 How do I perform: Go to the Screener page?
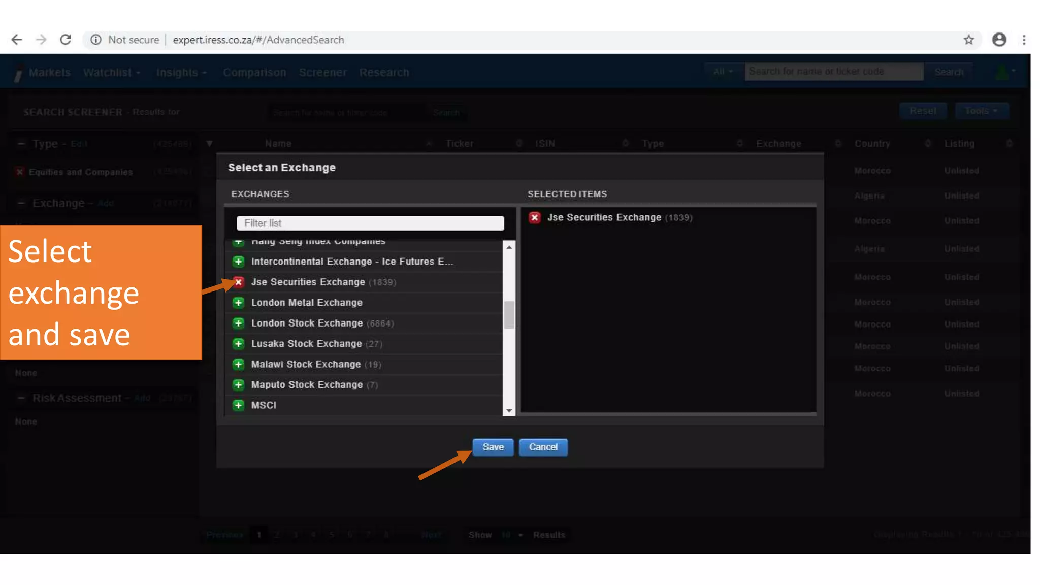pos(322,73)
